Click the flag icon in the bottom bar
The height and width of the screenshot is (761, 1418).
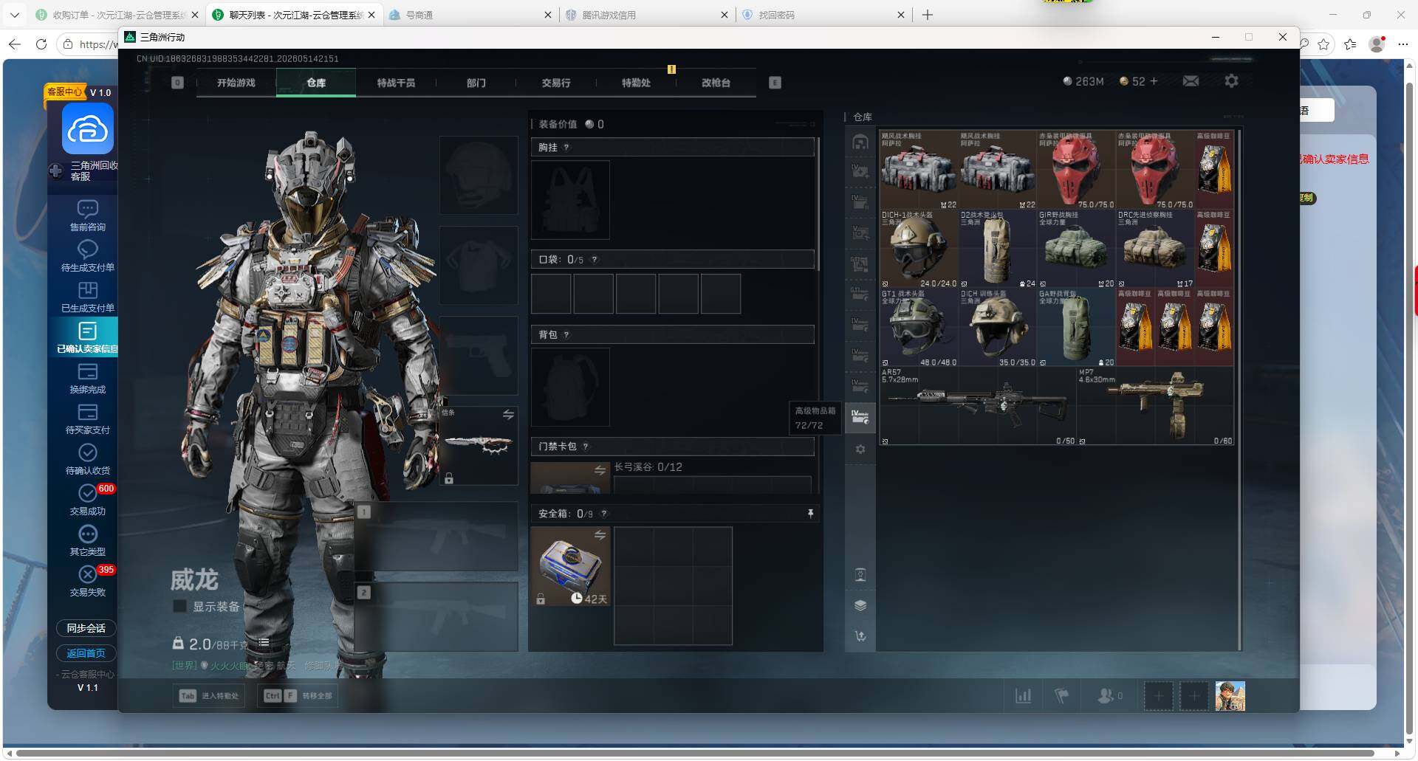coord(1061,695)
